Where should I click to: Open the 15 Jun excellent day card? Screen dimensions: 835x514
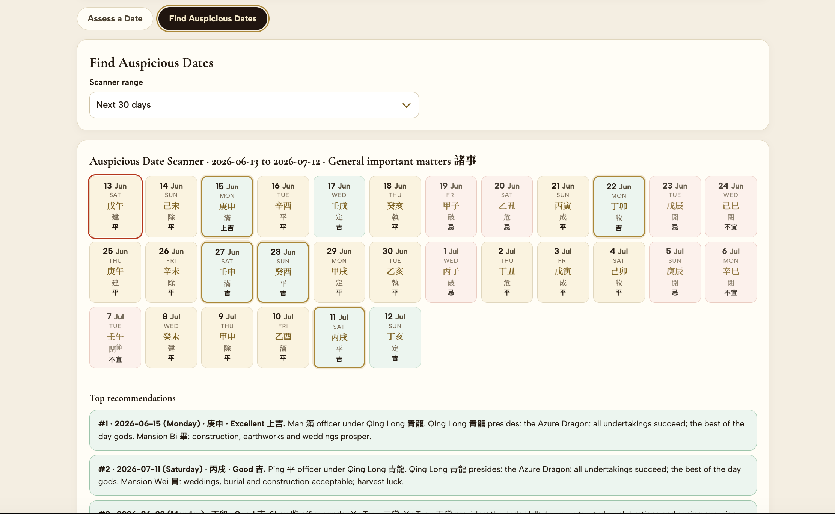point(227,207)
